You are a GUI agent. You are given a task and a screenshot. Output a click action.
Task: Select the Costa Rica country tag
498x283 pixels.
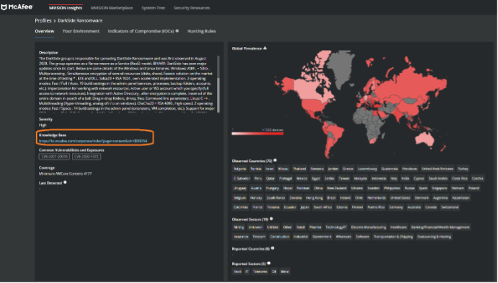[460, 179]
